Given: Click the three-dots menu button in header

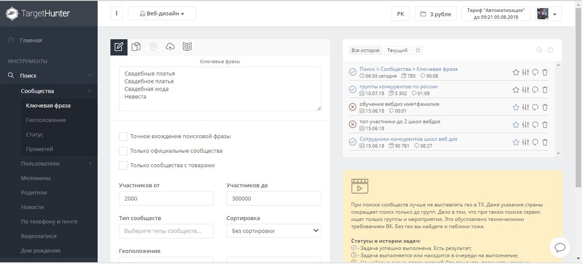Looking at the screenshot, I should [x=116, y=14].
